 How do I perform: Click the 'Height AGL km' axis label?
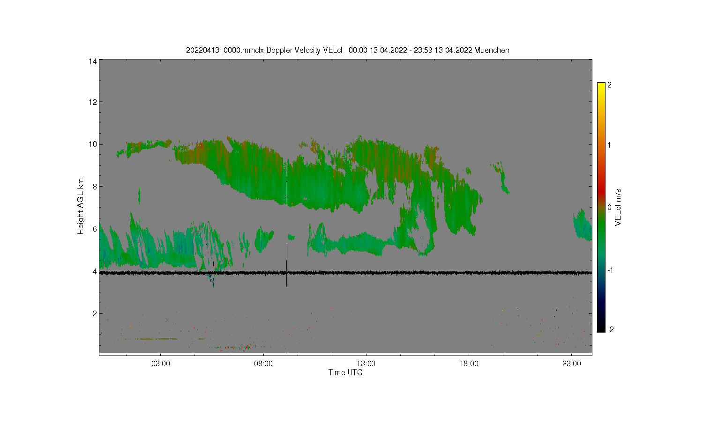[x=81, y=206]
